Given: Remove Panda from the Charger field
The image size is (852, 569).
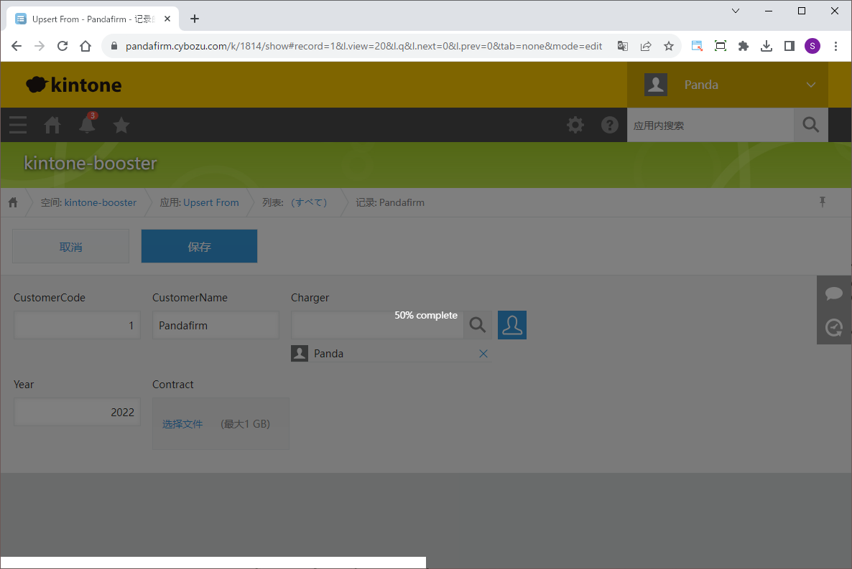Looking at the screenshot, I should 483,354.
